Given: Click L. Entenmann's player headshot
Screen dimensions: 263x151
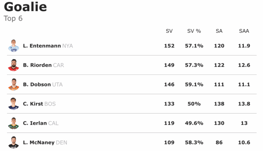Looking at the screenshot, I should (x=14, y=45).
